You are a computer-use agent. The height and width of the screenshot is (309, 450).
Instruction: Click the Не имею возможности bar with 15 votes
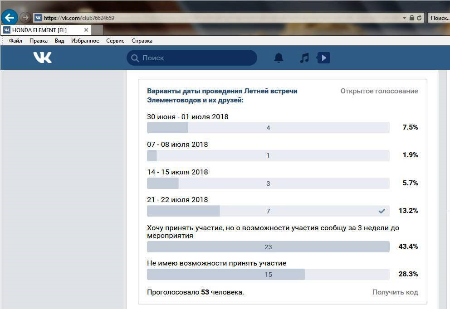click(x=268, y=274)
